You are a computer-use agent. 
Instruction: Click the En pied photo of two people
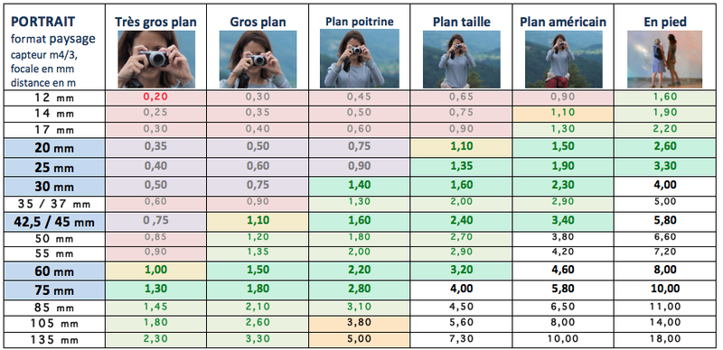(x=664, y=59)
